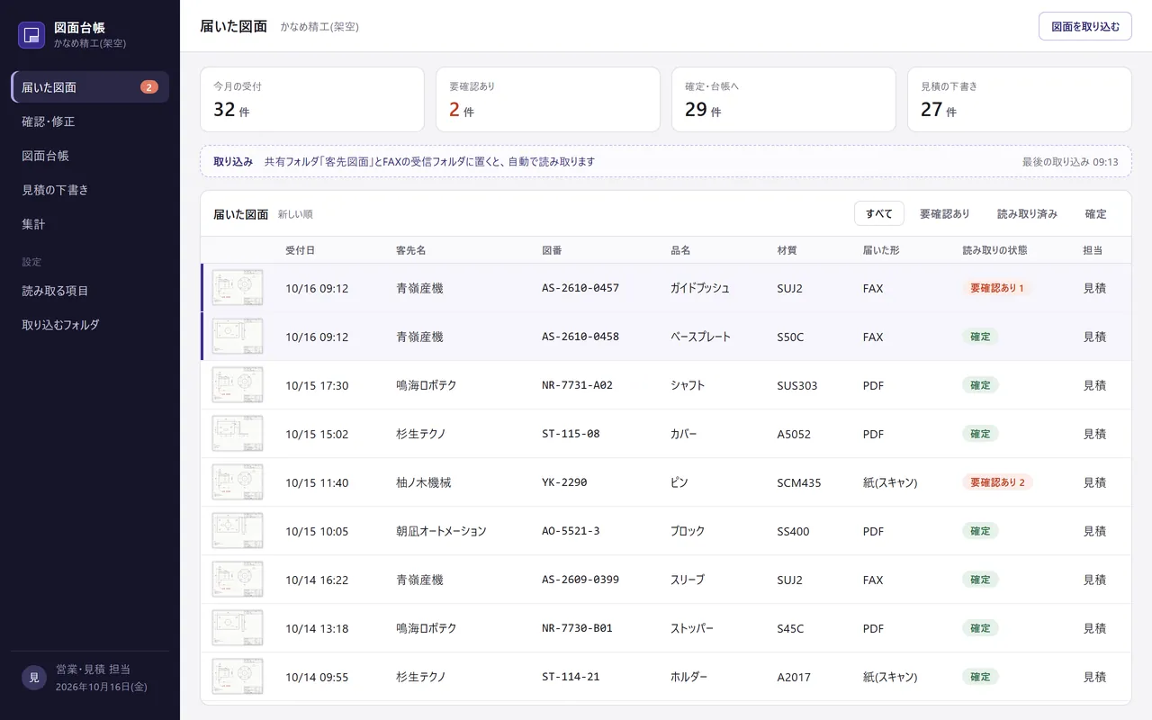Click the 今月の受付 32件 card
The height and width of the screenshot is (720, 1152).
coord(312,99)
